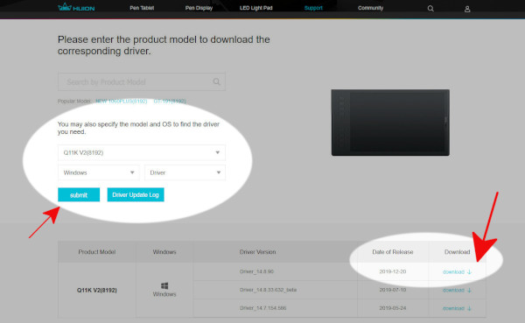This screenshot has width=525, height=323.
Task: Click the 2019-07-10 release date
Action: (x=393, y=290)
